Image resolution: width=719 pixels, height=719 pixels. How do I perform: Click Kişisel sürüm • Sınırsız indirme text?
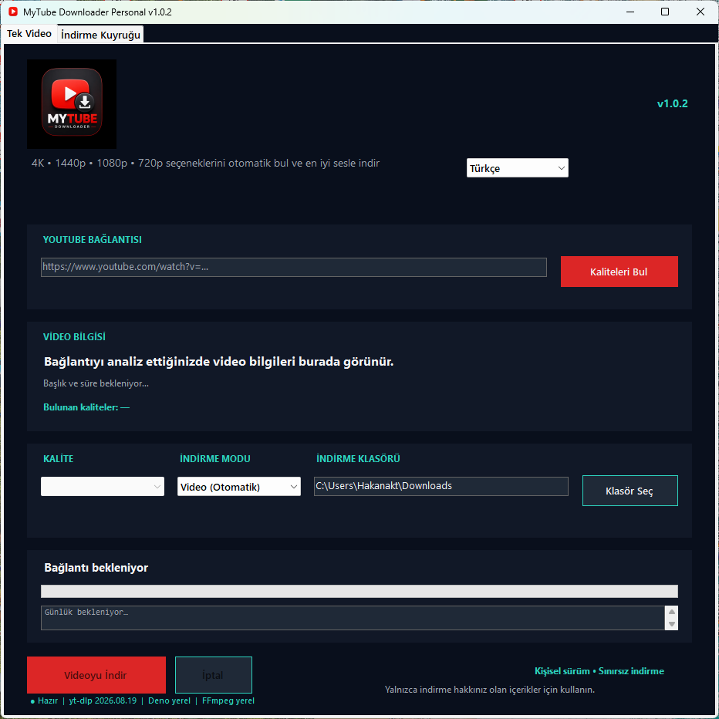[599, 671]
